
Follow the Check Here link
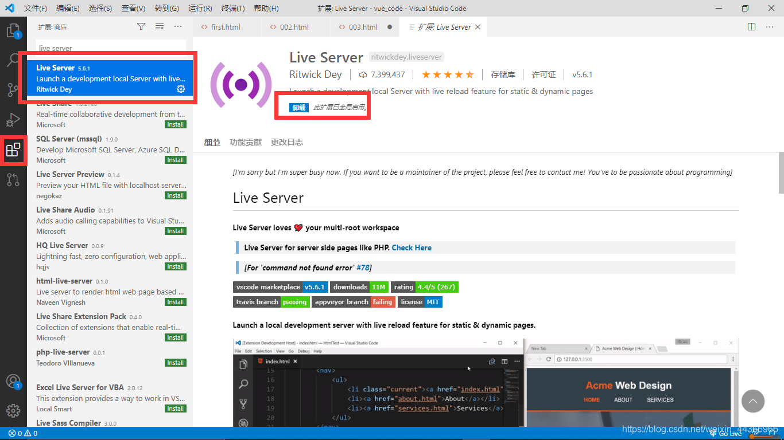412,247
